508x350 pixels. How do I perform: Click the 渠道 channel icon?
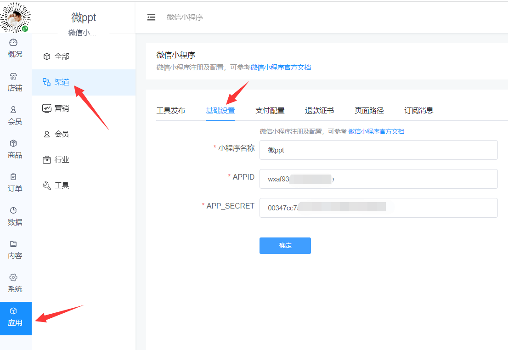47,82
